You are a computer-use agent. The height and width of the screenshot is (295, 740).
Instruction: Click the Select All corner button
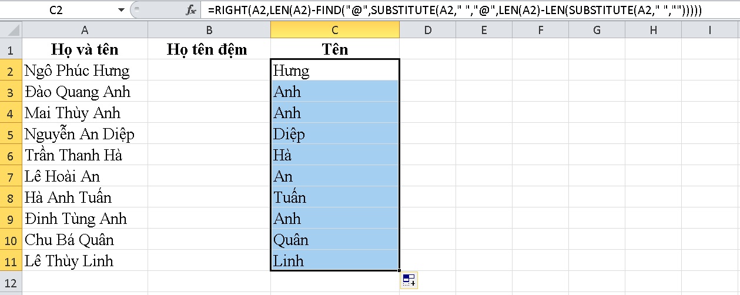pyautogui.click(x=11, y=30)
